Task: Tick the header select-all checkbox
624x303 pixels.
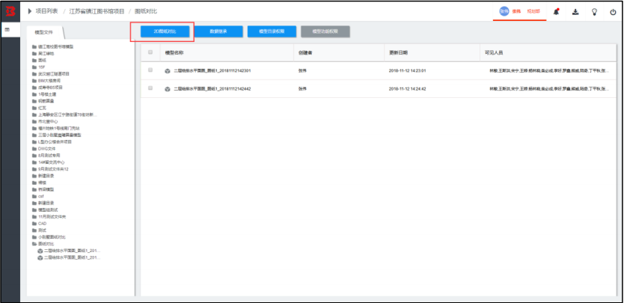Action: tap(150, 52)
